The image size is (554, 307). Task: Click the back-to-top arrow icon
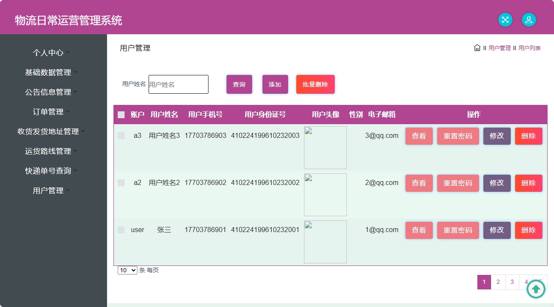pyautogui.click(x=536, y=289)
